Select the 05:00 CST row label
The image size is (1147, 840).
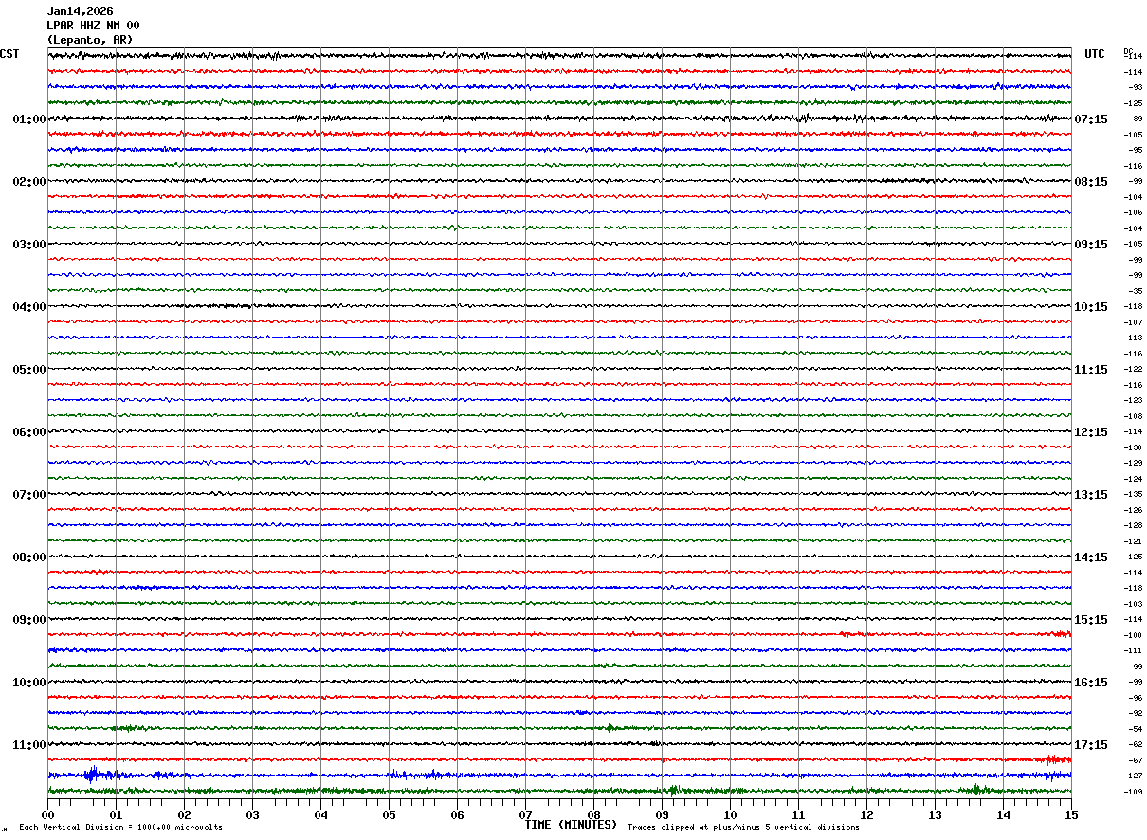pos(29,370)
